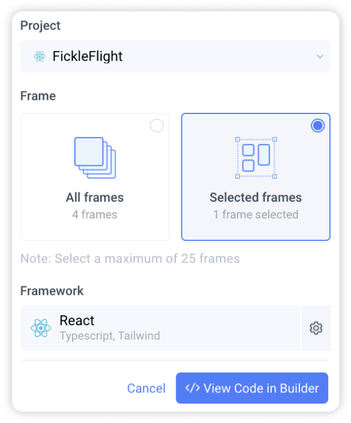This screenshot has height=423, width=351.
Task: Click the maximum 25 frames note
Action: click(x=130, y=259)
